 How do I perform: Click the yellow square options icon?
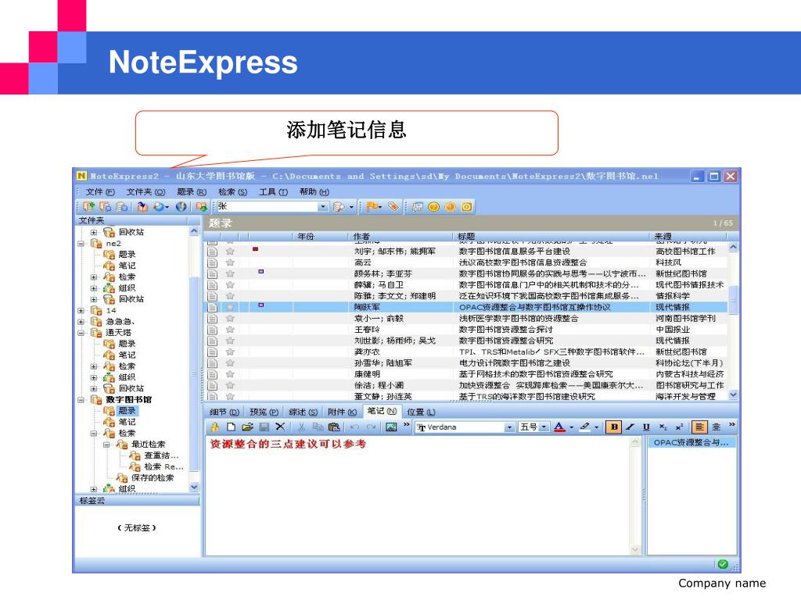(x=466, y=206)
